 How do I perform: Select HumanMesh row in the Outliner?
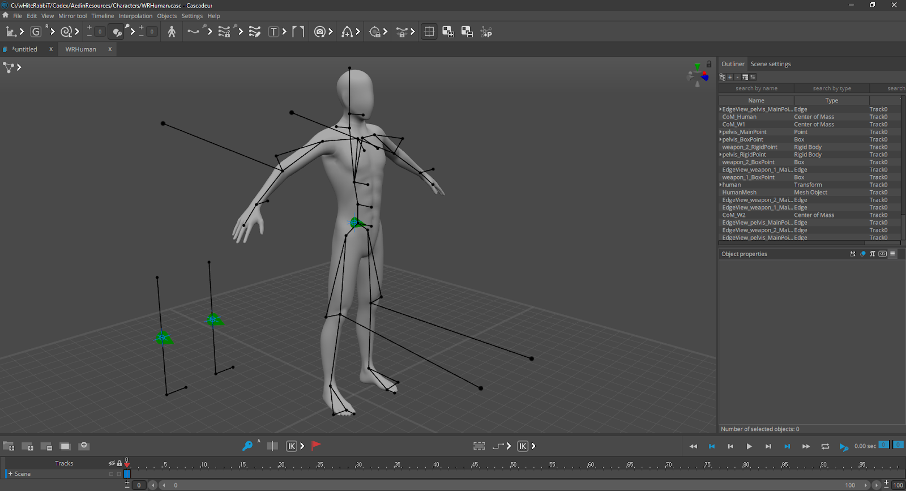coord(739,193)
